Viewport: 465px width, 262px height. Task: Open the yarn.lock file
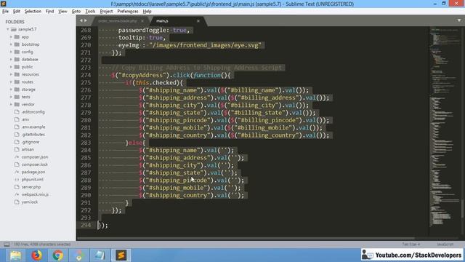tap(29, 202)
